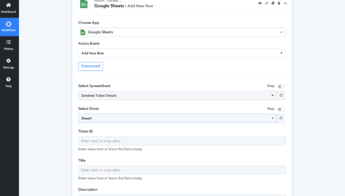Open the Settings gear in the sidebar
Image resolution: width=345 pixels, height=196 pixels.
click(9, 64)
